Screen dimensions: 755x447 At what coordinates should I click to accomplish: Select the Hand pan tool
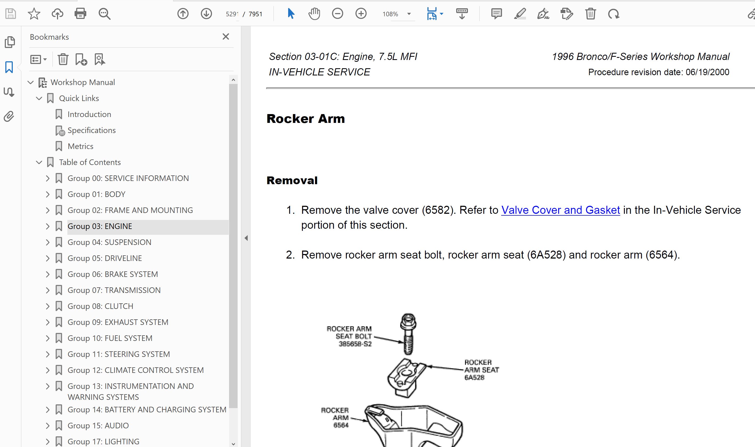coord(314,14)
